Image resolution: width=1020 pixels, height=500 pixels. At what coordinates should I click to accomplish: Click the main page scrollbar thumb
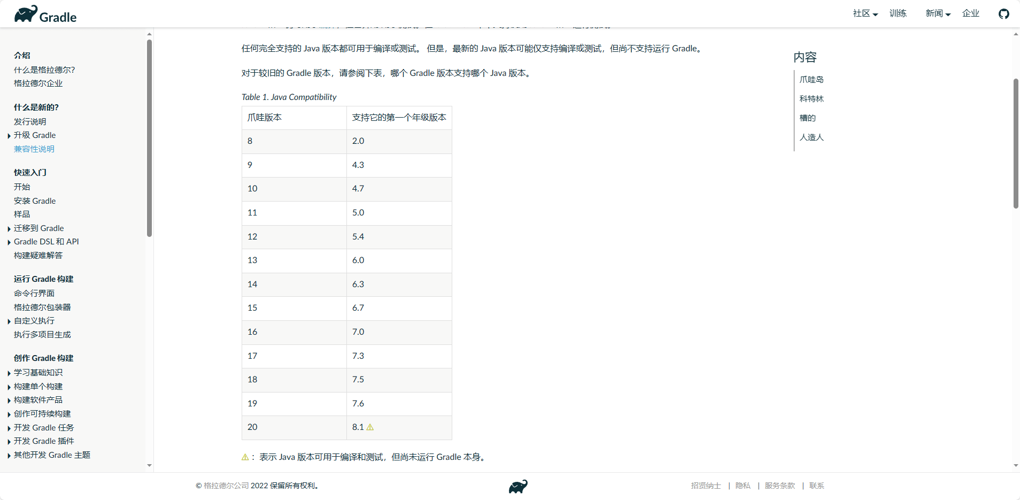pos(1016,143)
